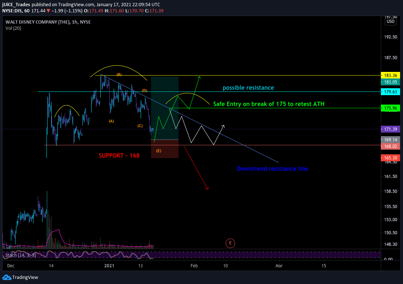Click the jUiCE_Trades author name
The height and width of the screenshot is (284, 403).
coord(16,5)
